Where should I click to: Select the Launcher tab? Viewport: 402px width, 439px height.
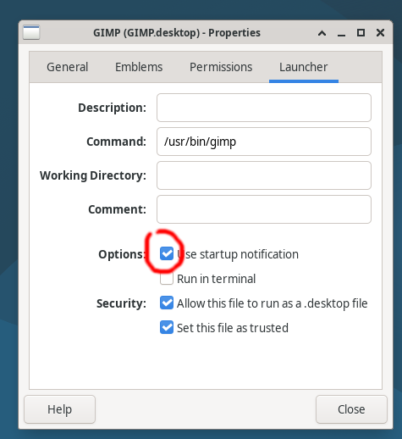(x=304, y=67)
